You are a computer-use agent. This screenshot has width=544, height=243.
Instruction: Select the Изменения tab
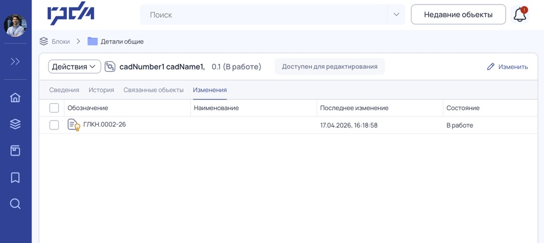tap(210, 90)
